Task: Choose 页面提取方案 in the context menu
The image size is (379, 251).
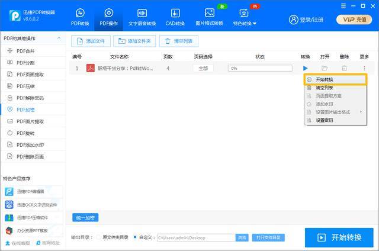Action: pos(335,96)
